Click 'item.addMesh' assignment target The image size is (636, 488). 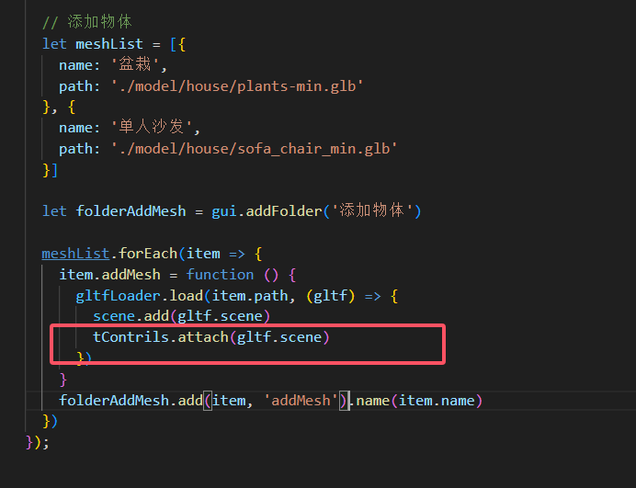point(109,275)
